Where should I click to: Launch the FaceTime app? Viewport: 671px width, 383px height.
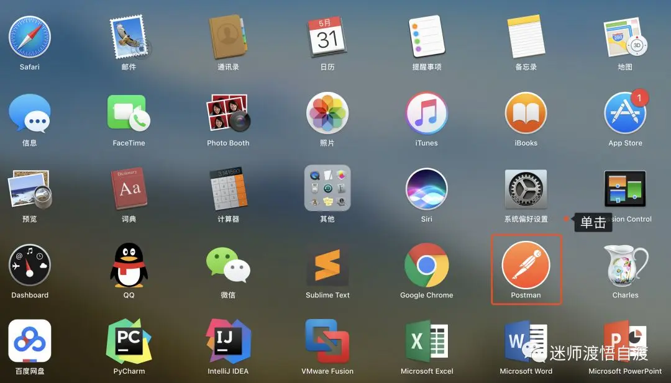coord(129,113)
